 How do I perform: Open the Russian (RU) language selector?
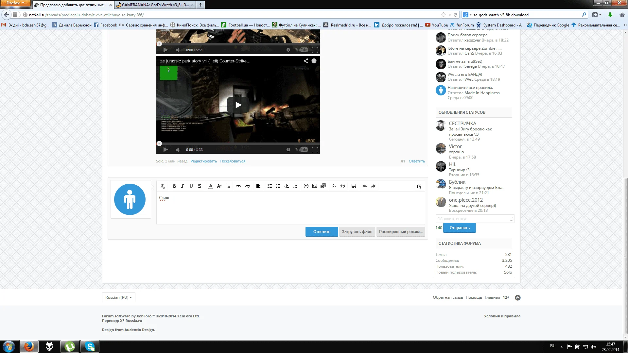(x=118, y=297)
